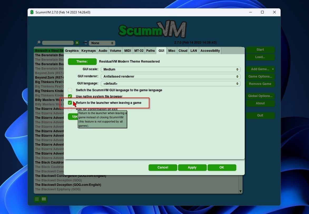Select The Blackwell Convergence (GOG.com/English)
The height and width of the screenshot is (214, 309).
click(x=71, y=176)
